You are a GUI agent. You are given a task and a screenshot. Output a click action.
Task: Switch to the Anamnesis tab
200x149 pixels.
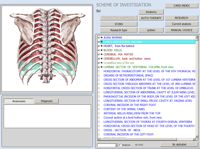(18, 101)
